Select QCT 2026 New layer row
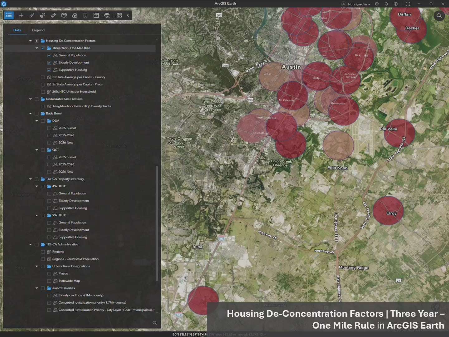The width and height of the screenshot is (449, 337). pyautogui.click(x=66, y=172)
